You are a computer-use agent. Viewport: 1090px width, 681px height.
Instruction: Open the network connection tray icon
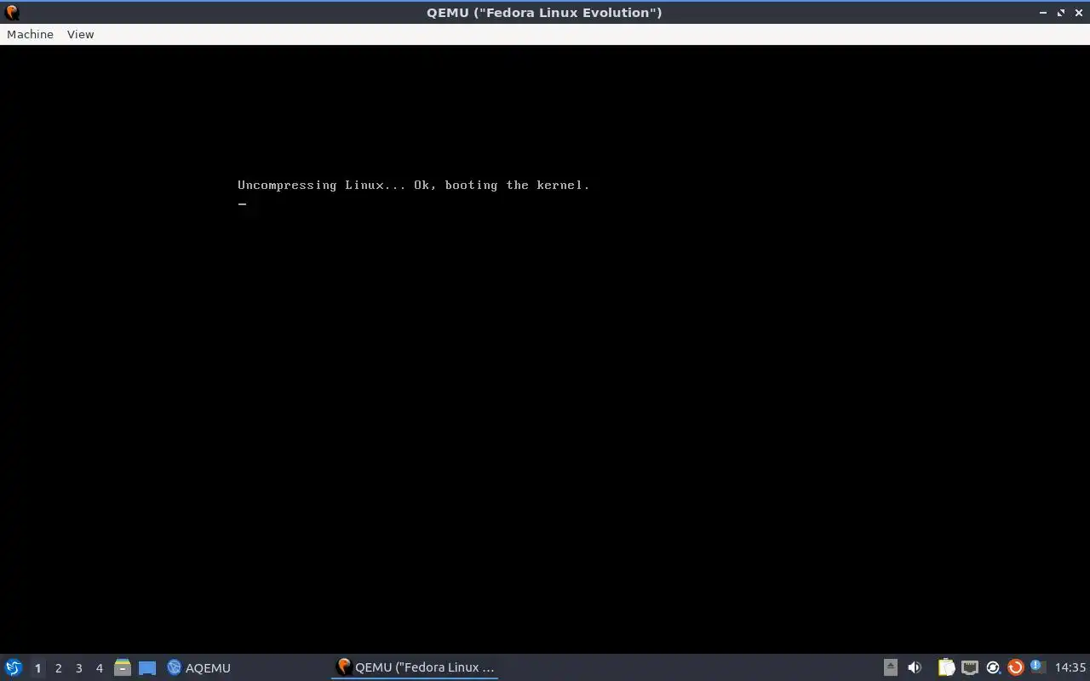(969, 667)
